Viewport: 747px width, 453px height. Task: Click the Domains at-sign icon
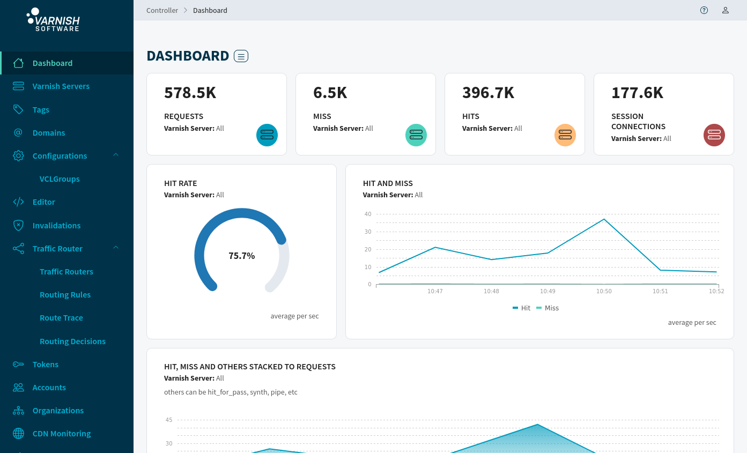18,132
